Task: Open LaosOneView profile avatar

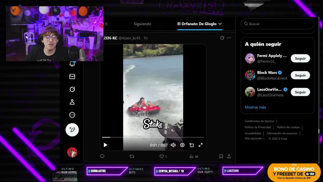Action: [x=250, y=92]
